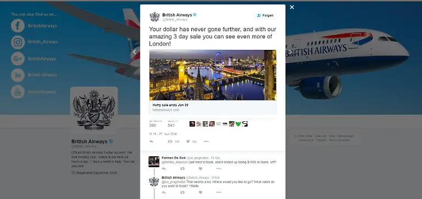422x199 pixels.
Task: Open the Facebook BritishAirways icon
Action: pos(18,26)
